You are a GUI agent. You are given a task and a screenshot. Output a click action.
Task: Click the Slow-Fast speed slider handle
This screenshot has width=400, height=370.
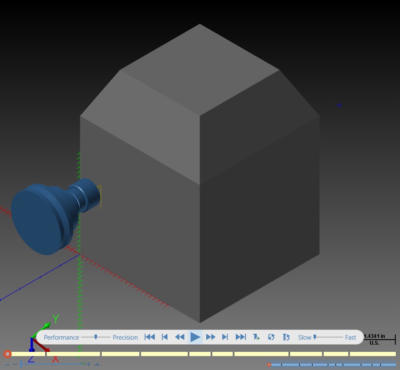click(315, 337)
